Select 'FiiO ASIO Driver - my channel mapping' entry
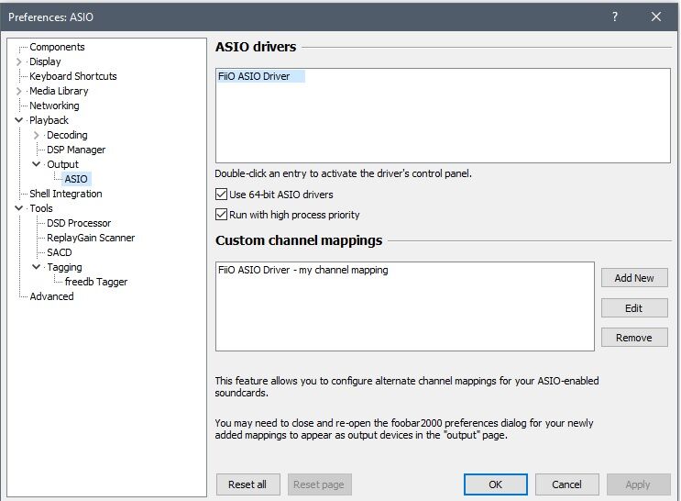681x501 pixels. 303,270
